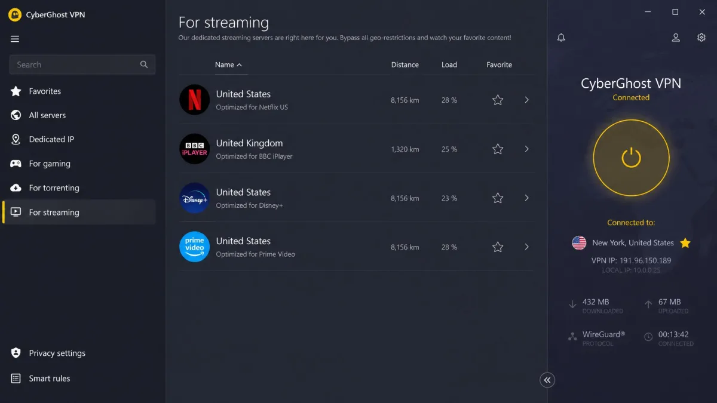Screen dimensions: 717x403
Task: Click the WireGuard protocol icon
Action: [572, 337]
